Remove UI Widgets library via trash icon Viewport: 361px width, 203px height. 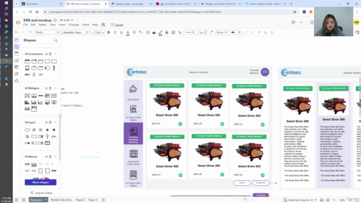pyautogui.click(x=50, y=88)
